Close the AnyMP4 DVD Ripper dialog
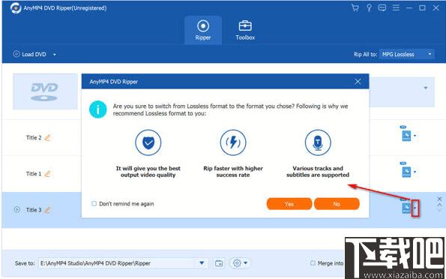This screenshot has width=446, height=279. [358, 82]
